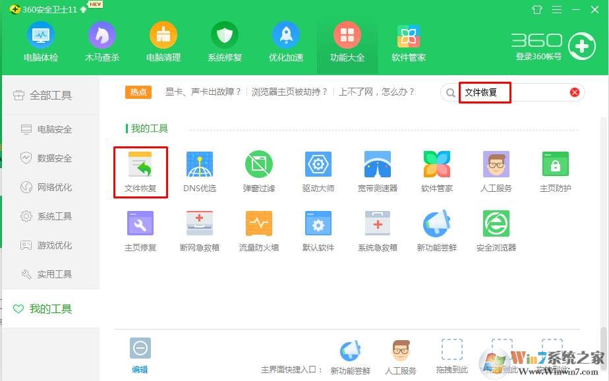This screenshot has width=609, height=381.
Task: Open 弹窗过滤 popup filter
Action: pyautogui.click(x=259, y=172)
